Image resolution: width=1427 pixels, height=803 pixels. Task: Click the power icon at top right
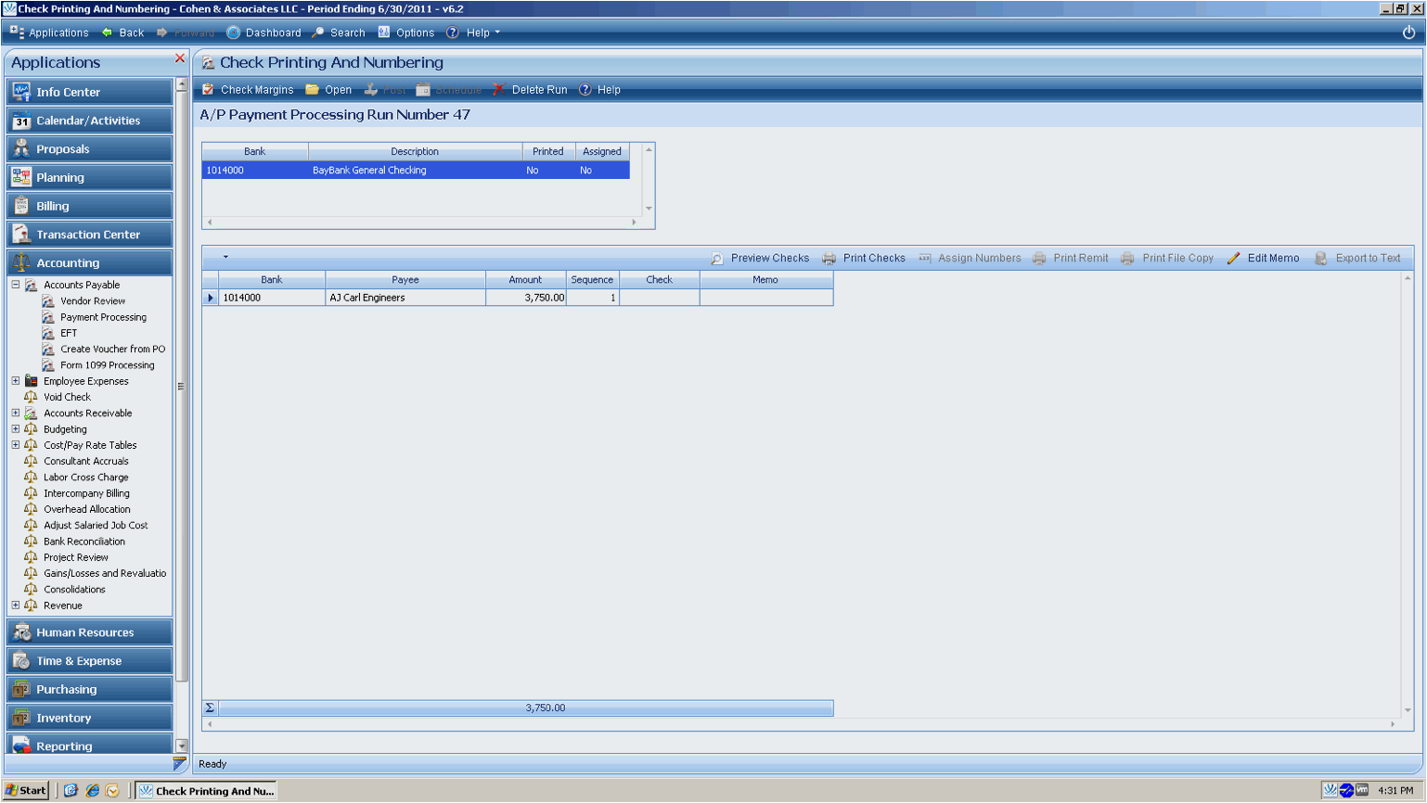tap(1408, 32)
